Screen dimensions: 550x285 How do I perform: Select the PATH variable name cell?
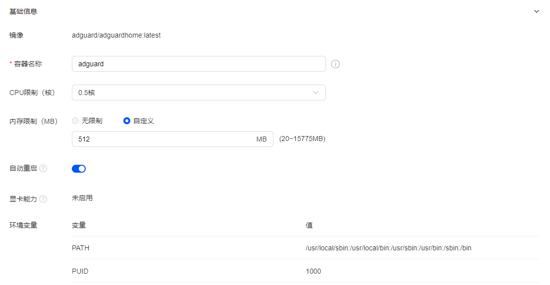[81, 248]
